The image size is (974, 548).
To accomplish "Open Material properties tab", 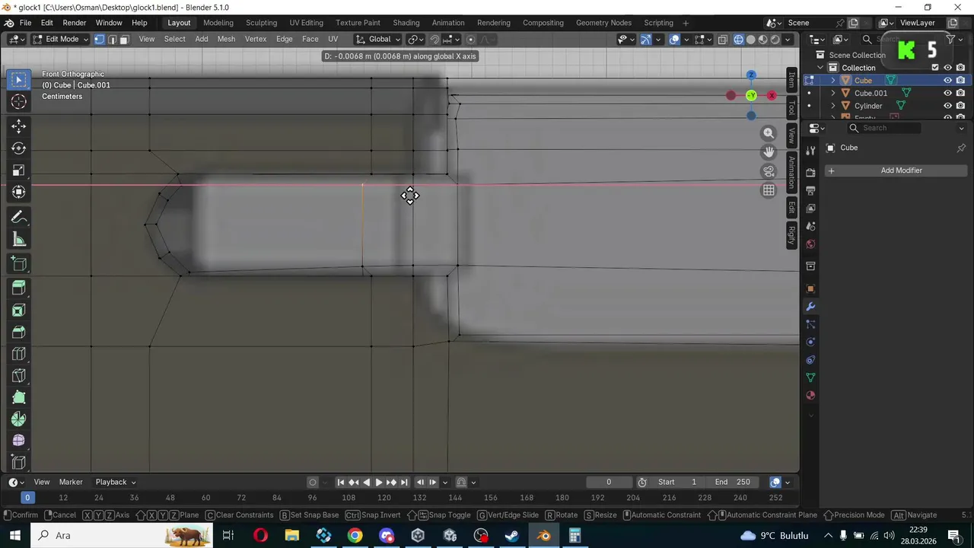I will (x=810, y=396).
